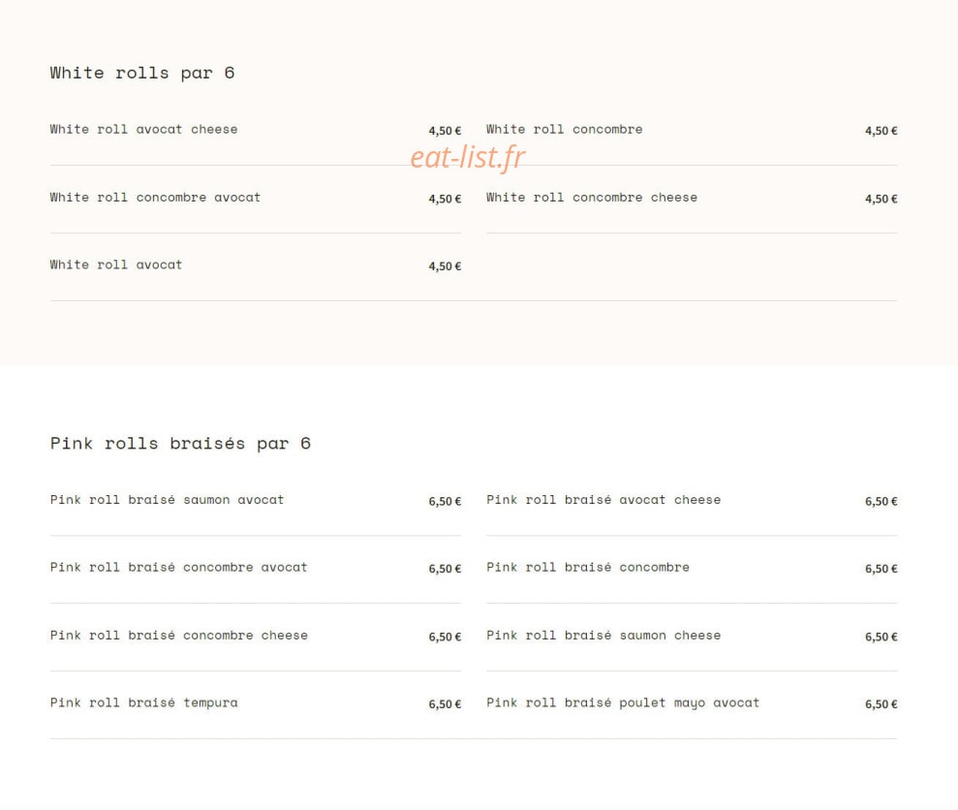Select Pink roll braisé saumon cheese
958x810 pixels.
[x=603, y=636]
